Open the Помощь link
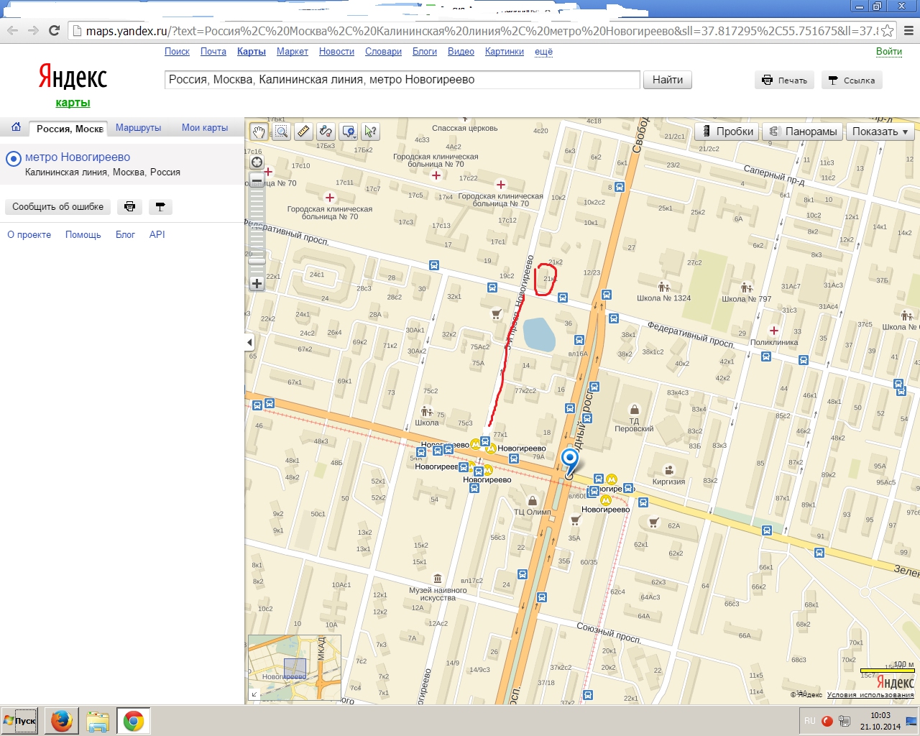920x736 pixels. 83,235
